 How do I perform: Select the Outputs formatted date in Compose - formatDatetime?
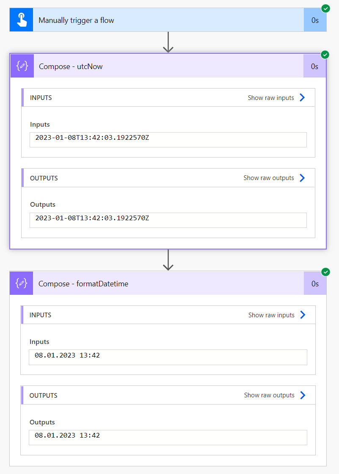point(168,438)
